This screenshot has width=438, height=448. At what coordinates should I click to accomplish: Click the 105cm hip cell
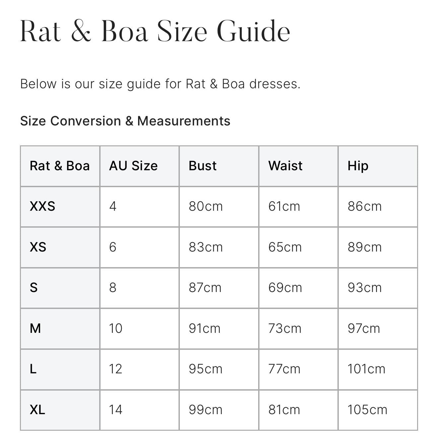[x=367, y=410]
